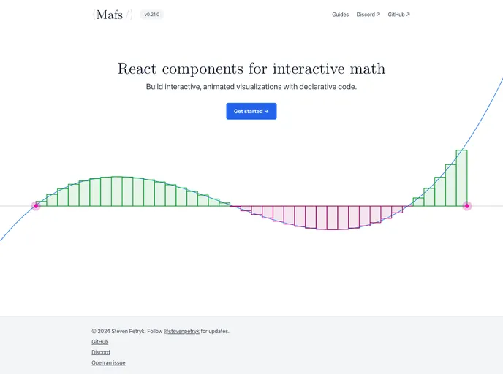Open the GitHub link in the footer
The height and width of the screenshot is (374, 503).
pos(99,342)
